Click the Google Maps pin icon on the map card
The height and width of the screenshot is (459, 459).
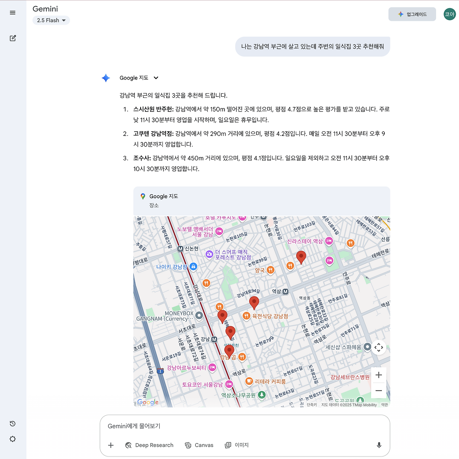click(x=143, y=196)
